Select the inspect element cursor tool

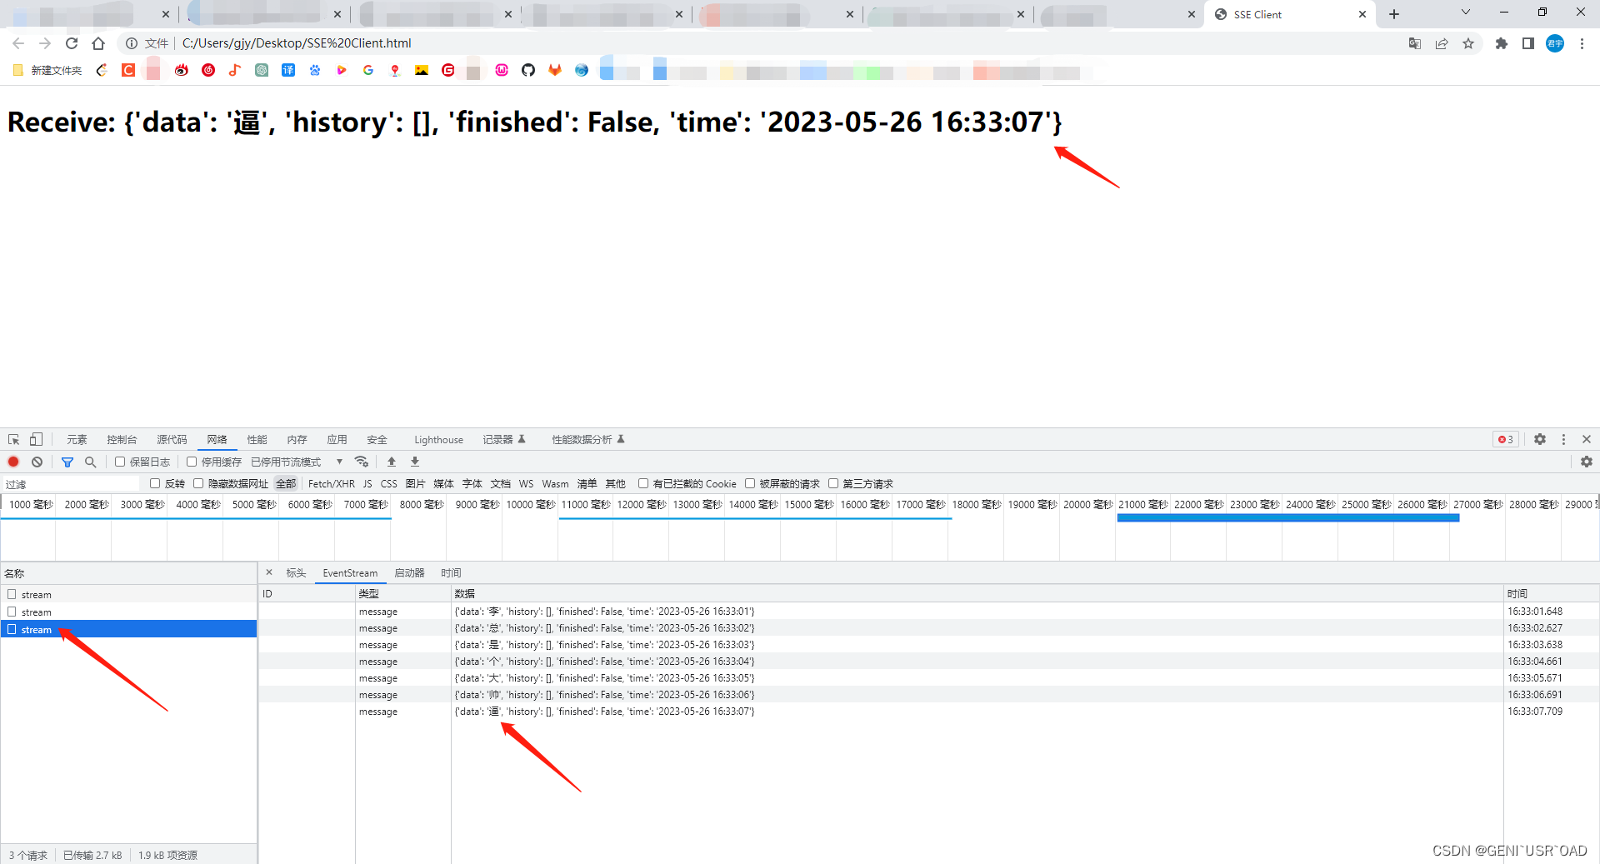pos(12,439)
